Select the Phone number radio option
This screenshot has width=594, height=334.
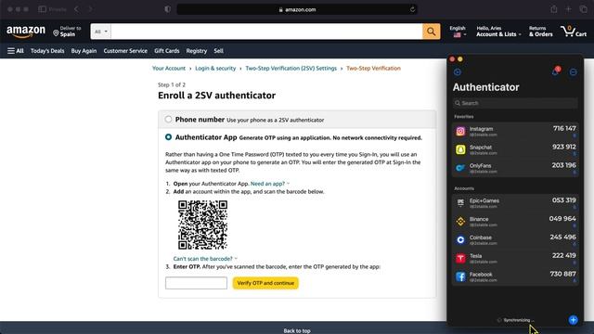(x=168, y=120)
